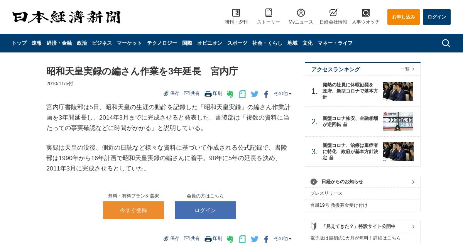The image size is (463, 243).
Task: Click the bottom Evernote elephant icon
Action: click(230, 239)
